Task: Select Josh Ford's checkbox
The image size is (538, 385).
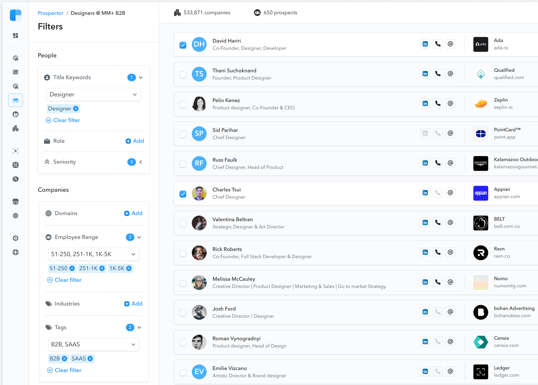Action: (x=183, y=313)
